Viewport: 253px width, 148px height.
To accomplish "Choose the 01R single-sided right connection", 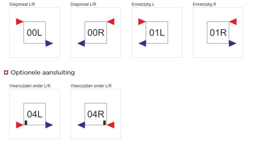I will click(218, 32).
